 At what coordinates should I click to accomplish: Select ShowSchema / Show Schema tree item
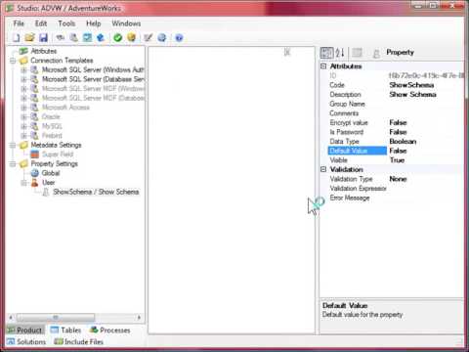click(96, 192)
